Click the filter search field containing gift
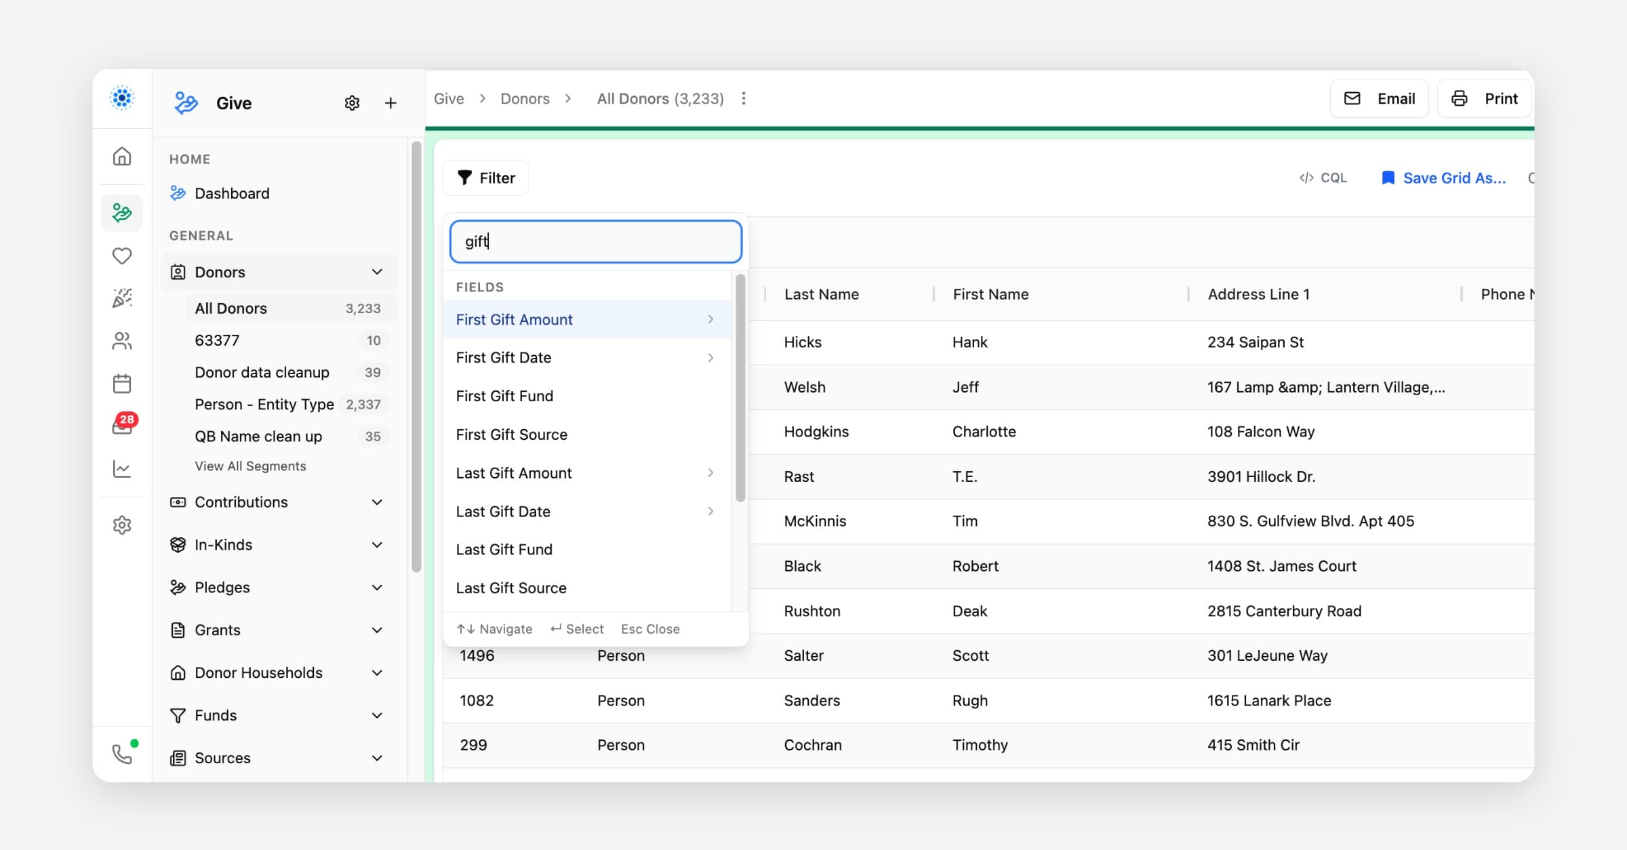The height and width of the screenshot is (850, 1627). 596,241
